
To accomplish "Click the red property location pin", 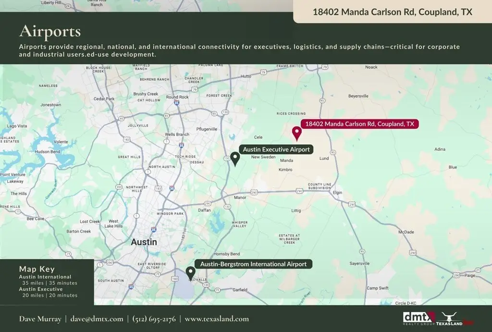I will point(297,133).
